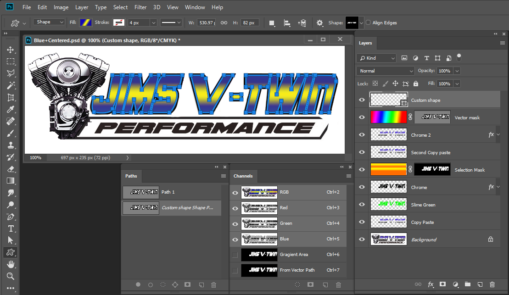Open the stroke width dropdown
The height and width of the screenshot is (295, 509).
coord(153,22)
